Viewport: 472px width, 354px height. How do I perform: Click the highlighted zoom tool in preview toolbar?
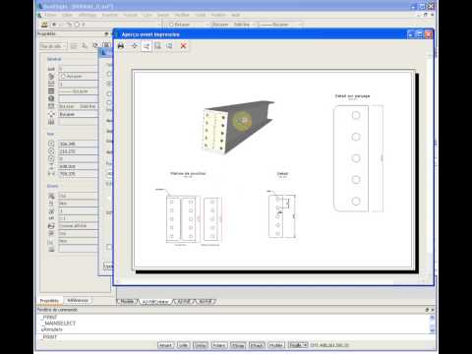[147, 46]
